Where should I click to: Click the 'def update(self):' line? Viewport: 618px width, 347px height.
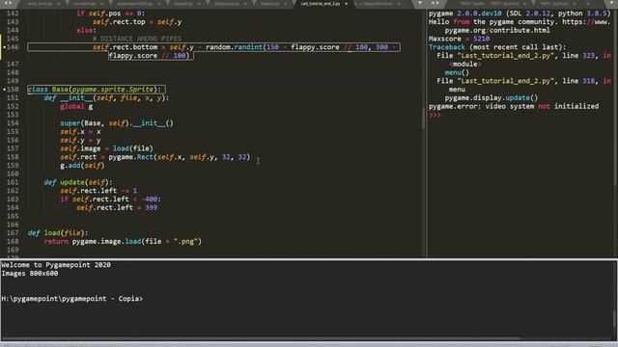[78, 182]
